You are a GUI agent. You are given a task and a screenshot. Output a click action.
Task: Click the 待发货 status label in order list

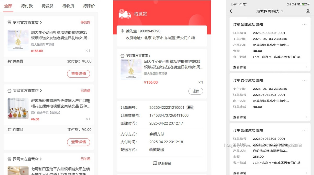pos(85,22)
